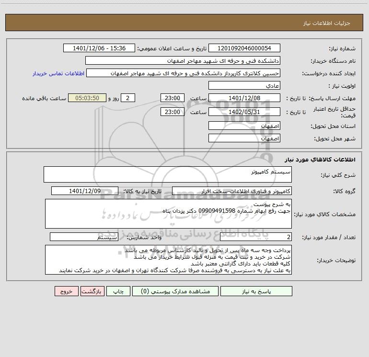The height and width of the screenshot is (357, 369).
Task: Click the heading اطلاعات کالاهای مورد نیاز
Action: pyautogui.click(x=320, y=160)
